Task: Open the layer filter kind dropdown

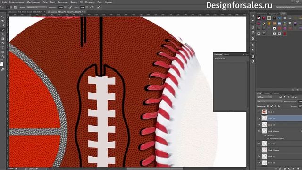Action: pyautogui.click(x=264, y=97)
